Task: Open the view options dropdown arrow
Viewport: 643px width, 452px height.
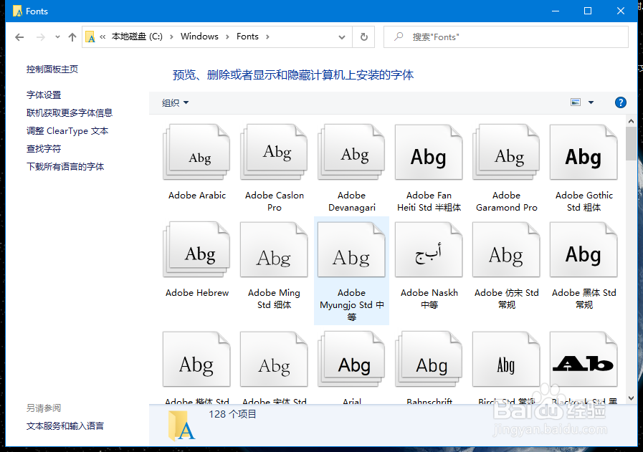Action: point(591,102)
